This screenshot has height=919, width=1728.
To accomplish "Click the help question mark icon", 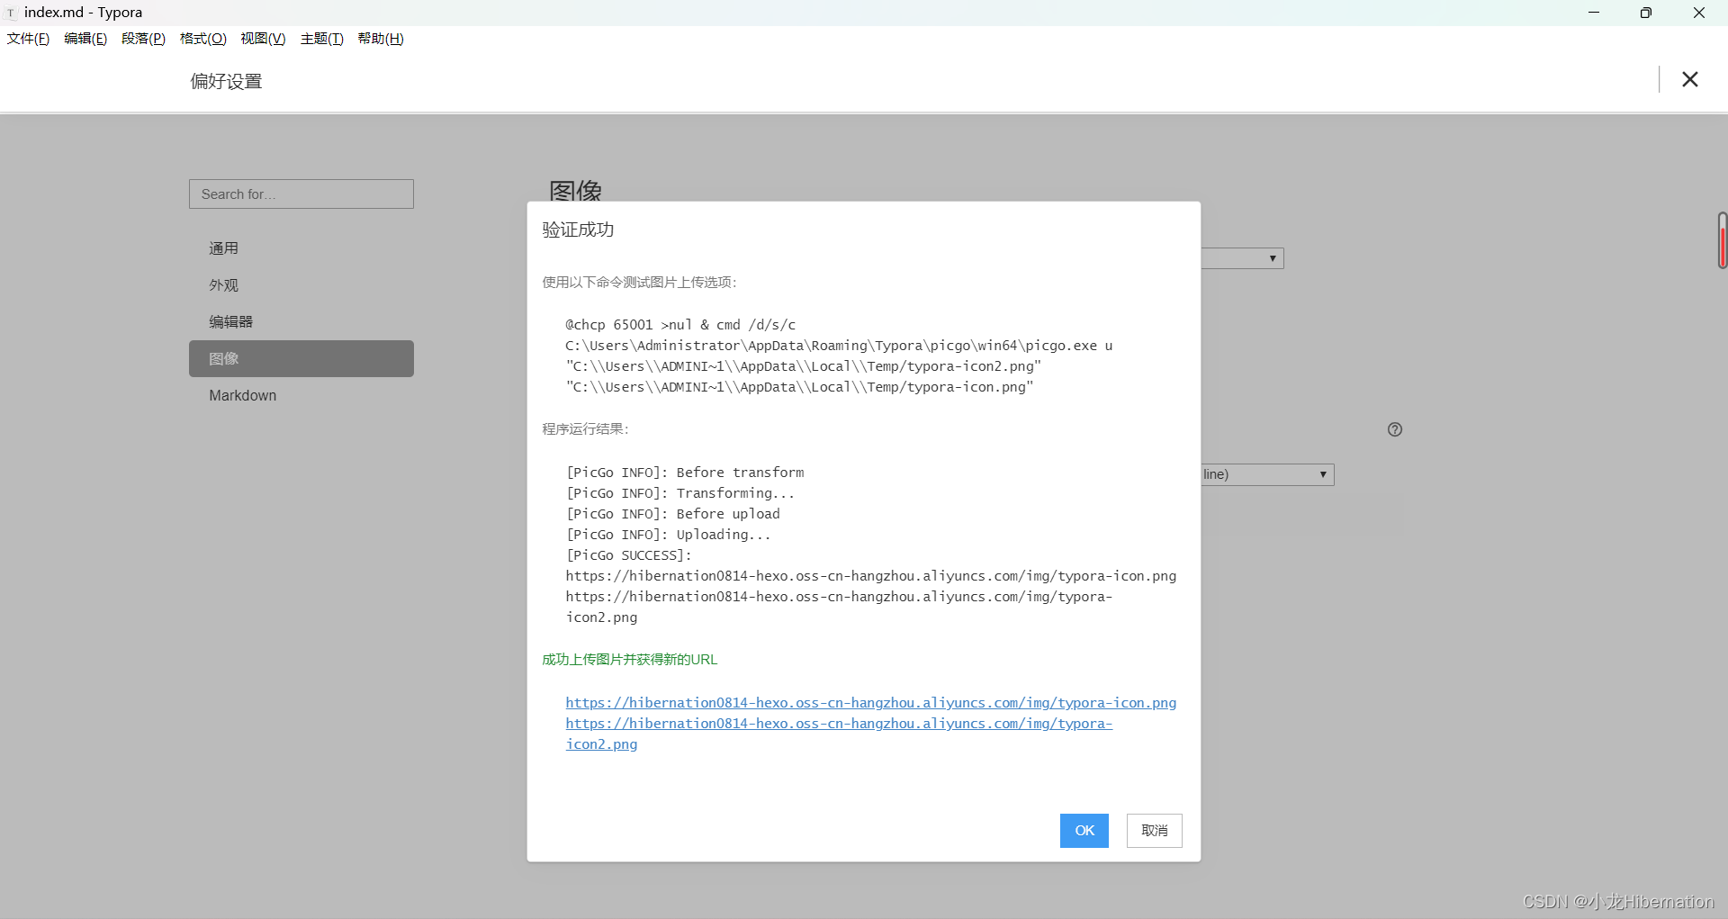I will pos(1395,429).
